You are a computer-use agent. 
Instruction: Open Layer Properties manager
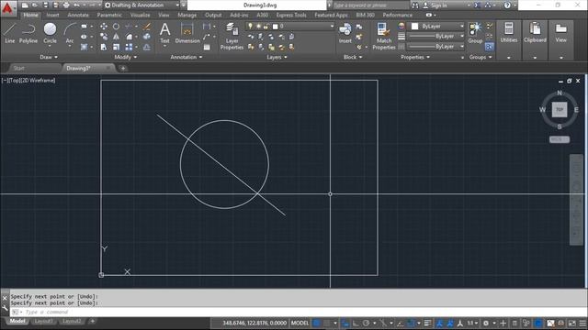pos(232,36)
